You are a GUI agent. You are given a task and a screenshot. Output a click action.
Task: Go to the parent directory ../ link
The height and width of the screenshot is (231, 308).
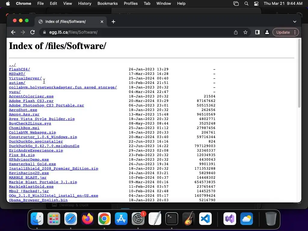pyautogui.click(x=12, y=65)
